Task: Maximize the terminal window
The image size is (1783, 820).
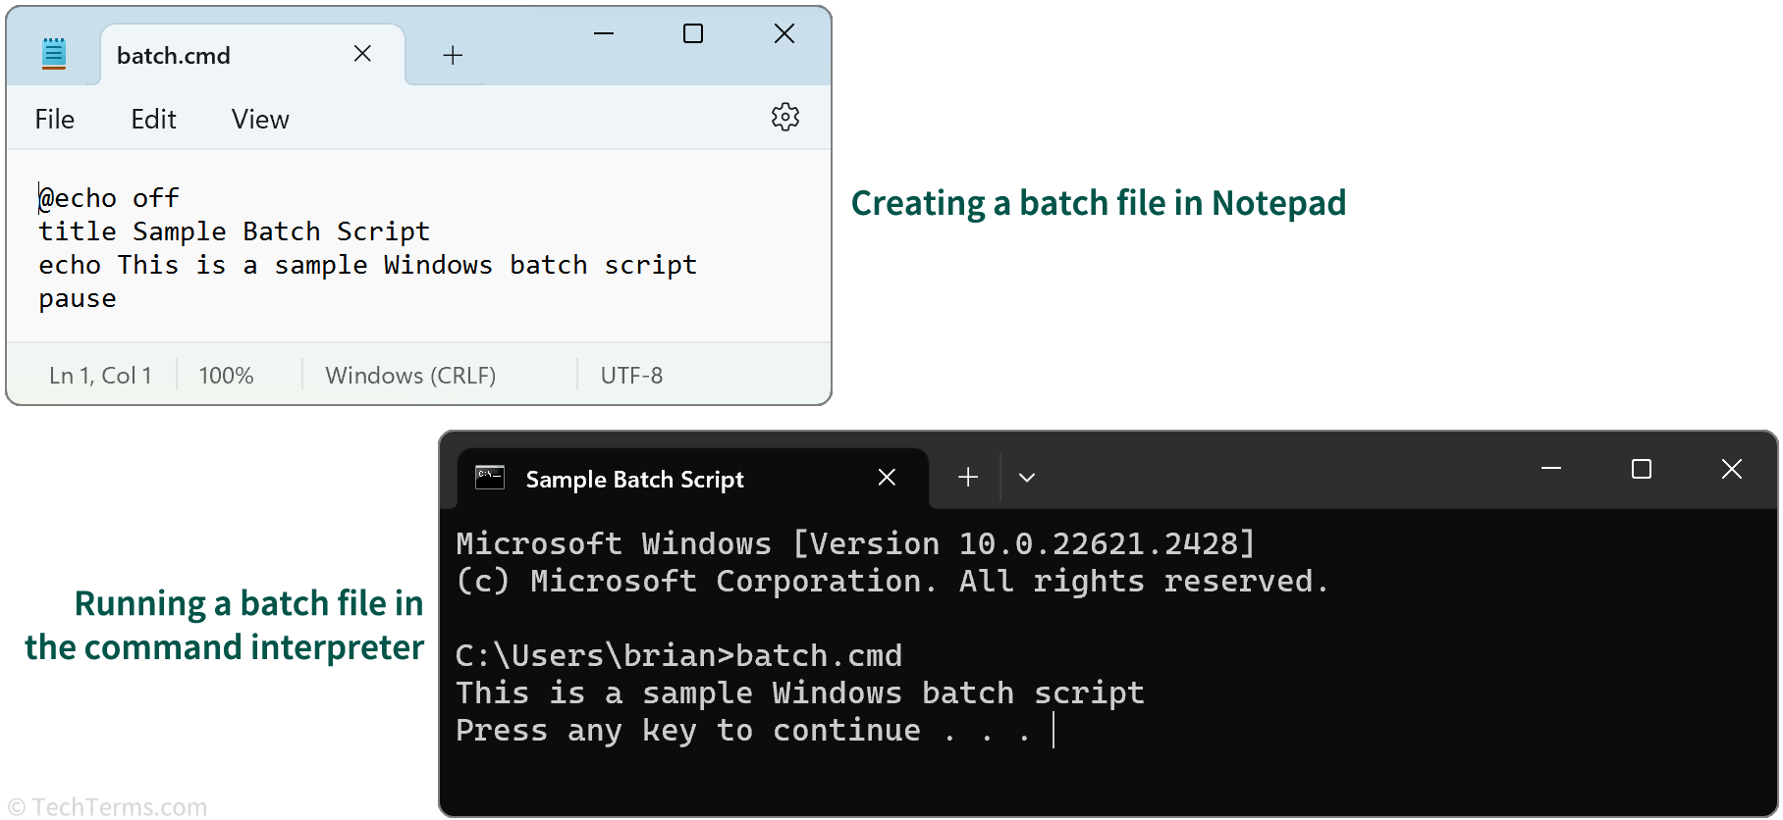Action: click(1642, 469)
